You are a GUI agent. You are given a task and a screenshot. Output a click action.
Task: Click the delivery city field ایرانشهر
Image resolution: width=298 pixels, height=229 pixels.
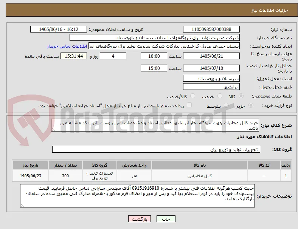(x=211, y=87)
